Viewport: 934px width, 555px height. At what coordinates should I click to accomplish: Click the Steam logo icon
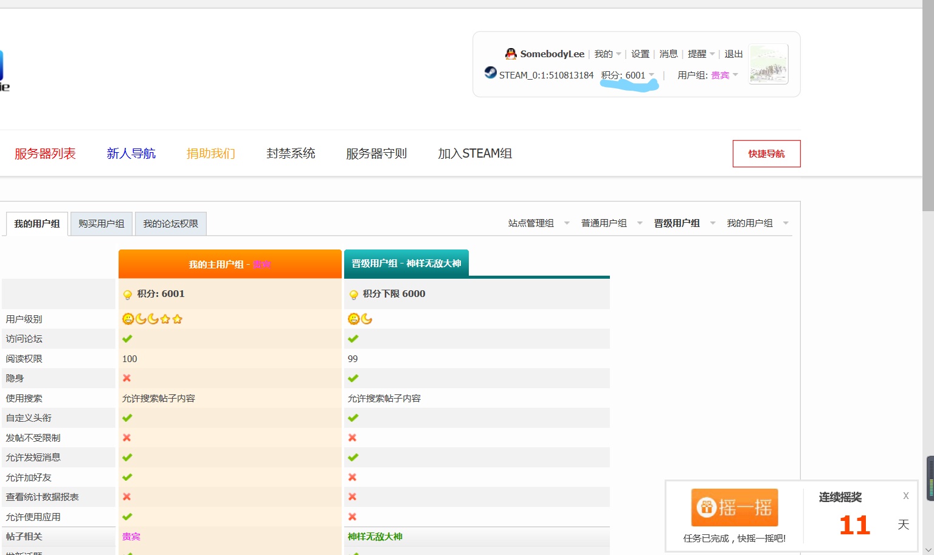point(491,72)
